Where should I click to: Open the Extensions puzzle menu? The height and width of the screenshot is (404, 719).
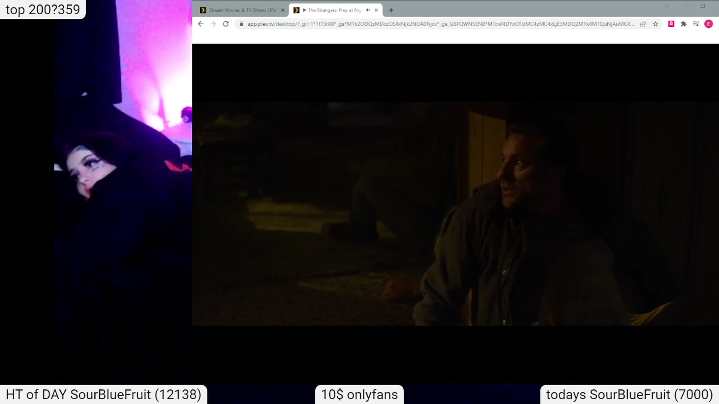(683, 24)
